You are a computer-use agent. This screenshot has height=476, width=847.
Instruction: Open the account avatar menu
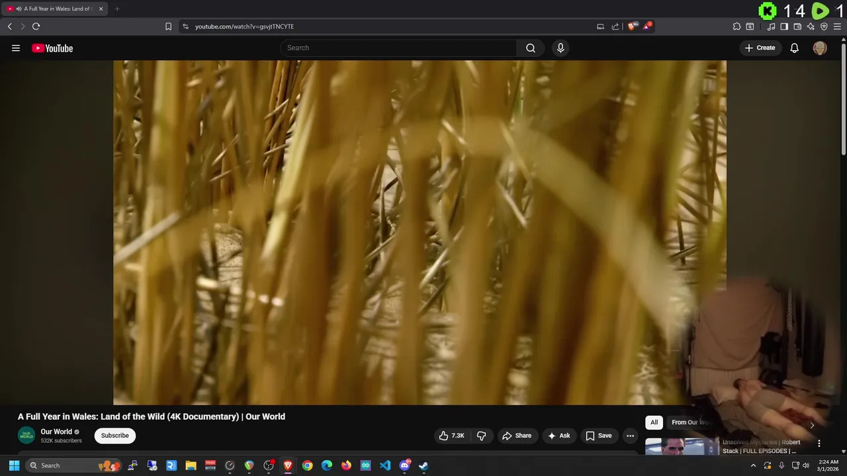[x=820, y=48]
